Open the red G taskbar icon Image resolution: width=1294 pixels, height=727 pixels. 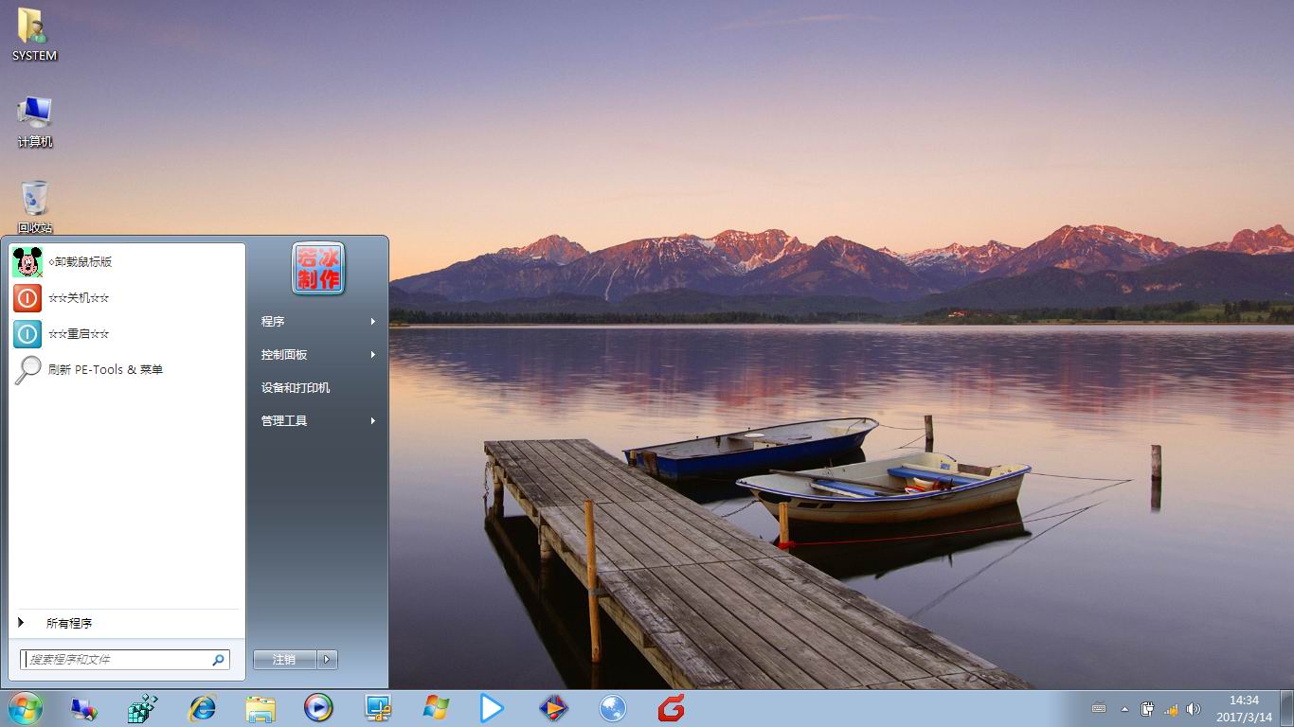[672, 708]
